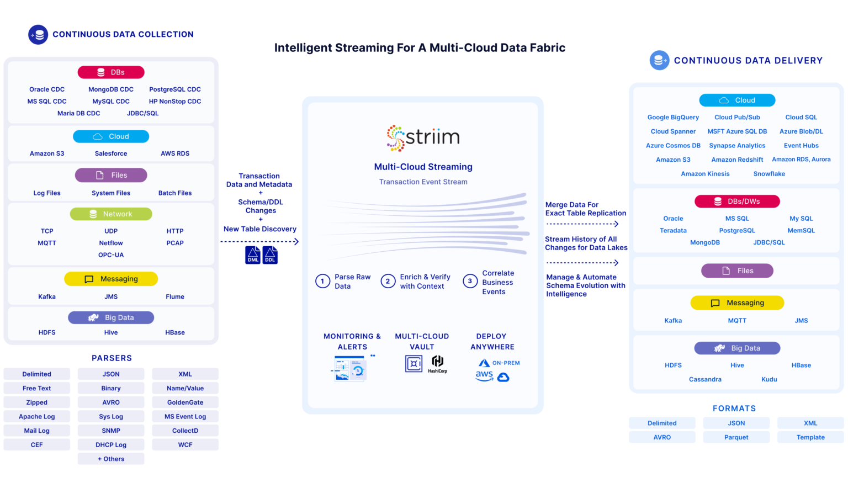Click the Amazon Kinesis target
Viewport: 848px width, 477px height.
(x=705, y=174)
